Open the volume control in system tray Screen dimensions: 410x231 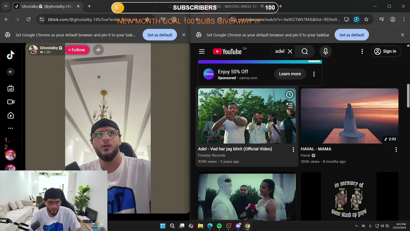coord(382,226)
